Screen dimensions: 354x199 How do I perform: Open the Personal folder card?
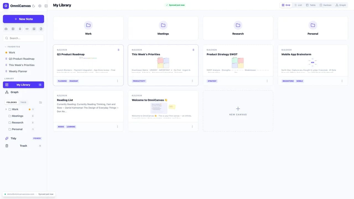pos(313,28)
